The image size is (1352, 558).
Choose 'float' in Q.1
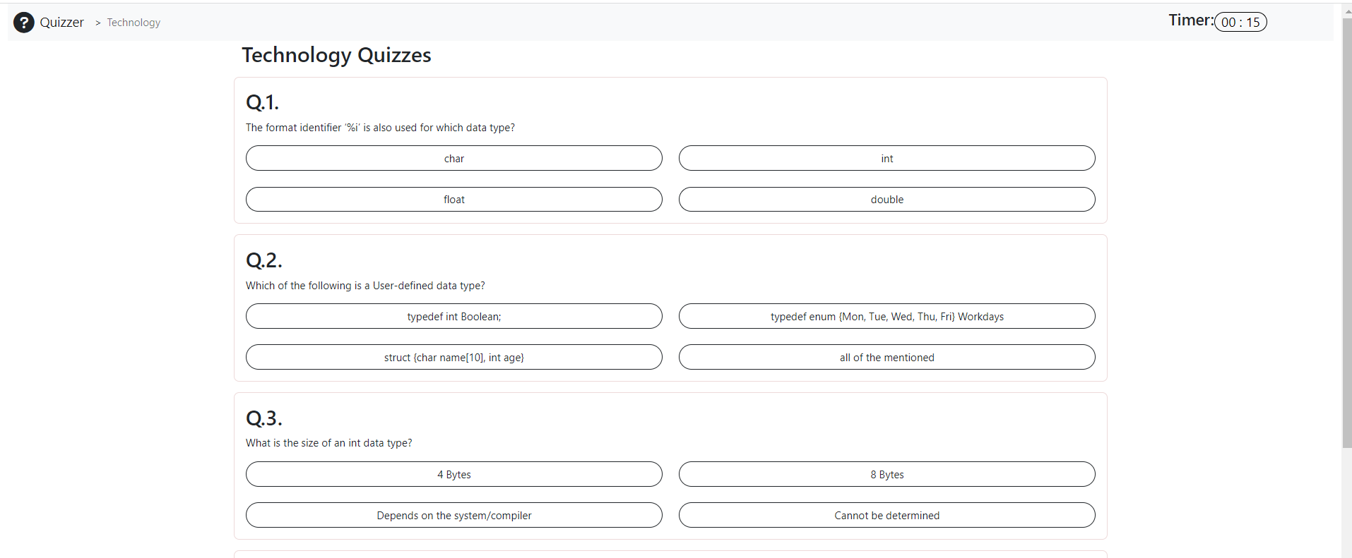coord(453,199)
